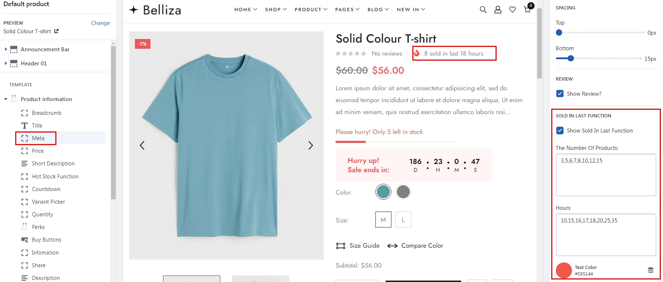
Task: Click the user account icon
Action: [498, 10]
